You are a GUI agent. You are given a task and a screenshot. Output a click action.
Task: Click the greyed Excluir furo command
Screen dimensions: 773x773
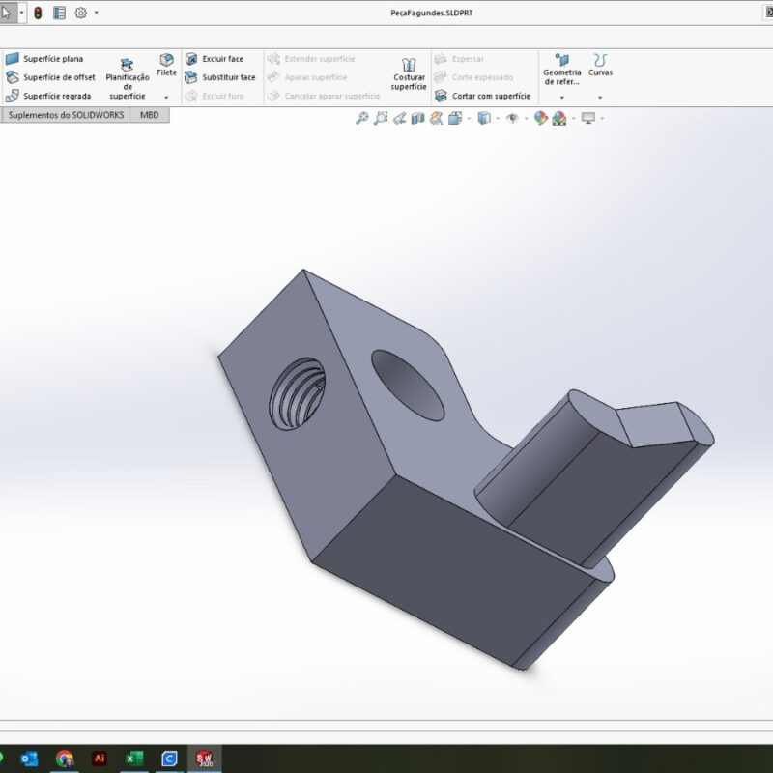point(215,96)
